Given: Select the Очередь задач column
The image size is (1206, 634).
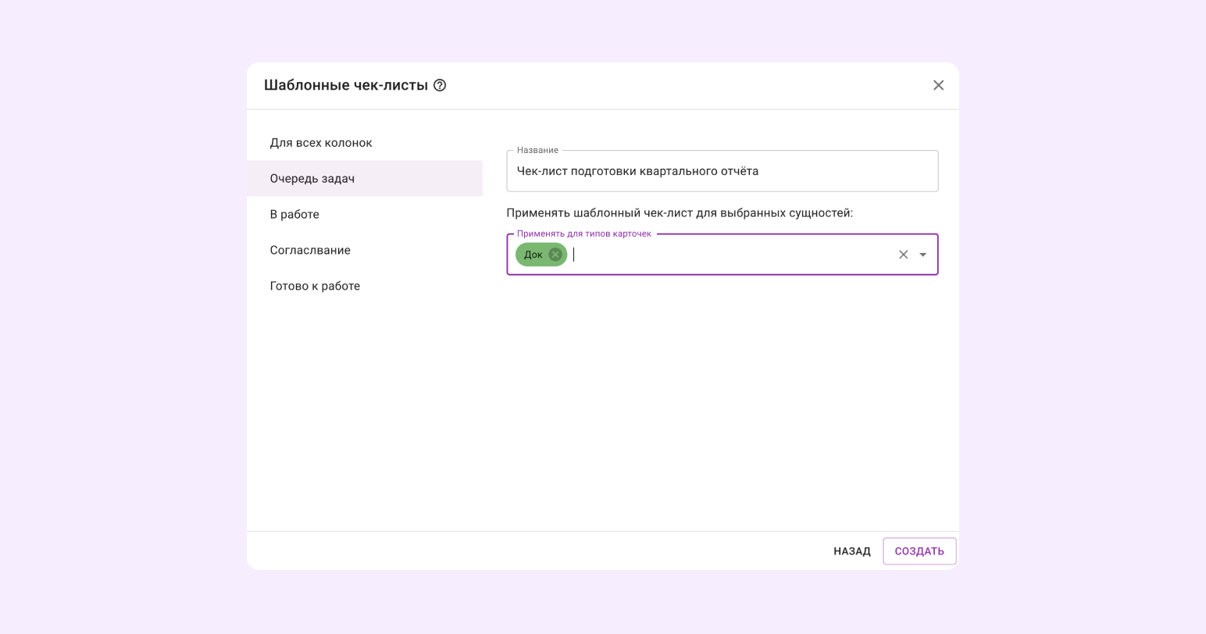Looking at the screenshot, I should click(x=365, y=179).
